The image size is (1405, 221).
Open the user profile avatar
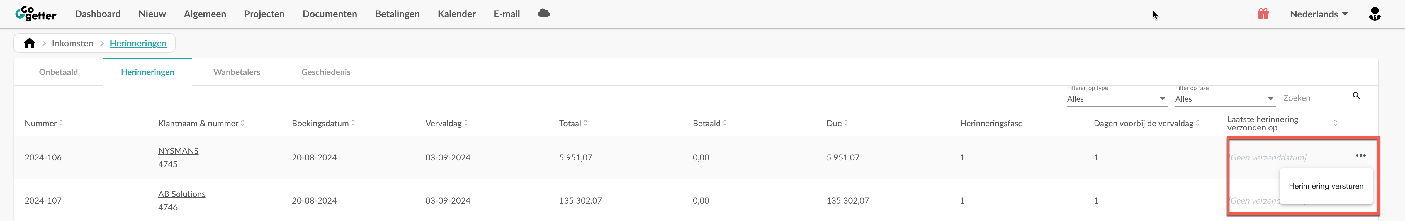[x=1374, y=14]
